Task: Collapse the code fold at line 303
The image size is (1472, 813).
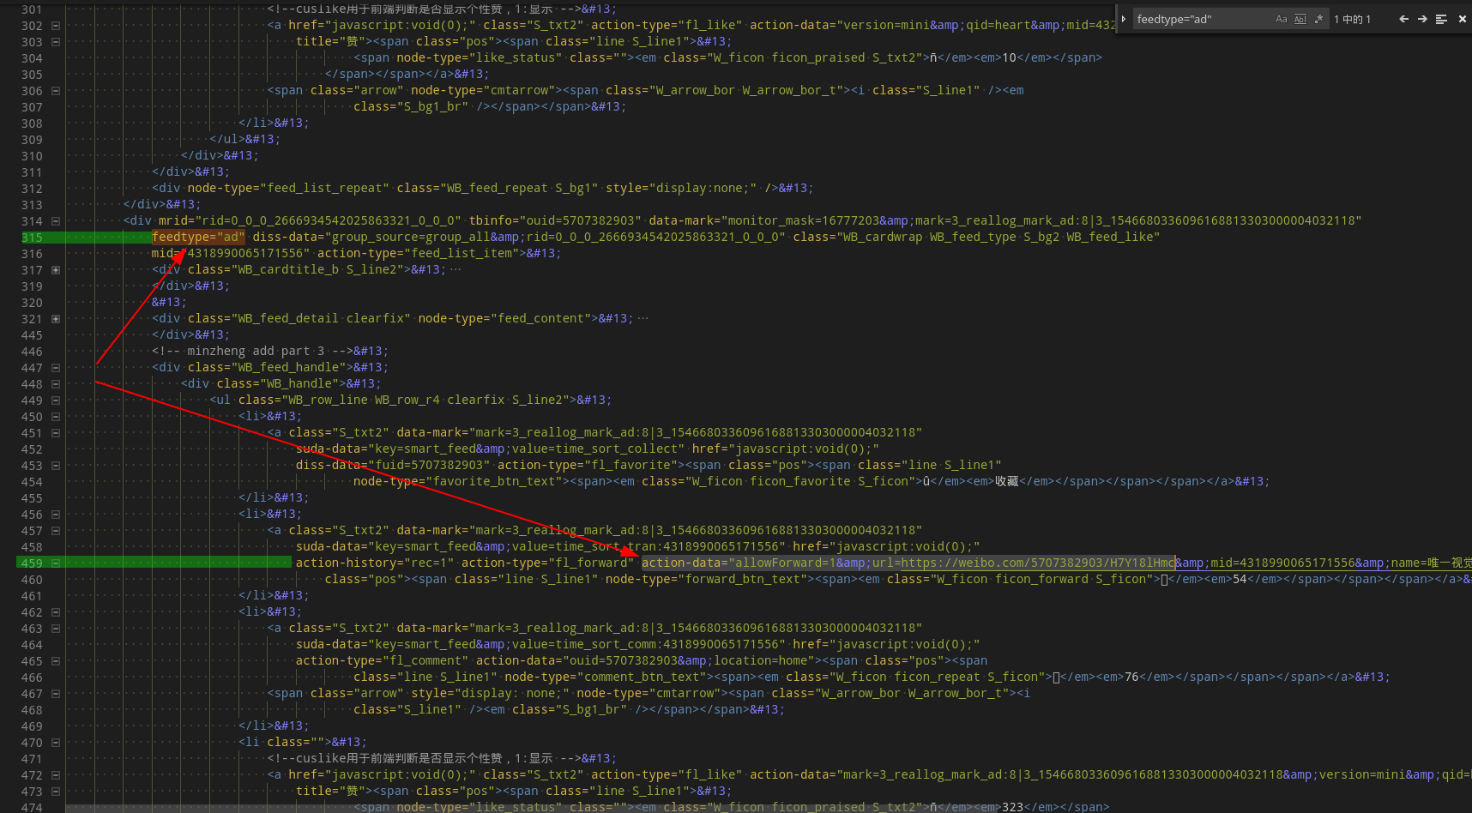Action: click(56, 42)
